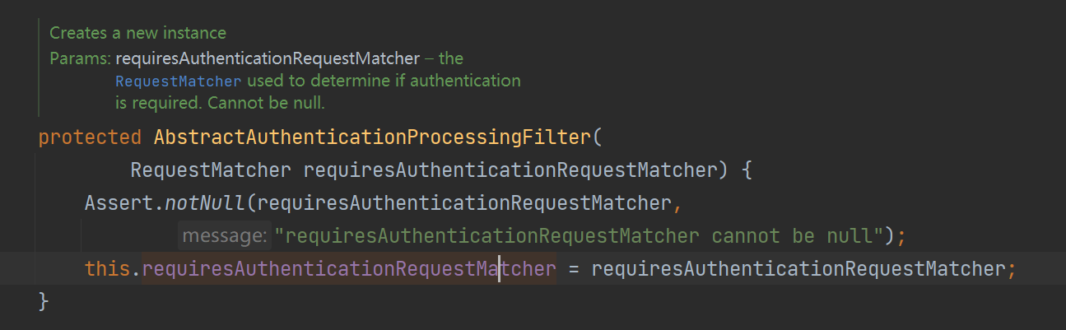1066x330 pixels.
Task: Click the AbstractAuthenticationProcessingFilter constructor name
Action: click(x=372, y=137)
